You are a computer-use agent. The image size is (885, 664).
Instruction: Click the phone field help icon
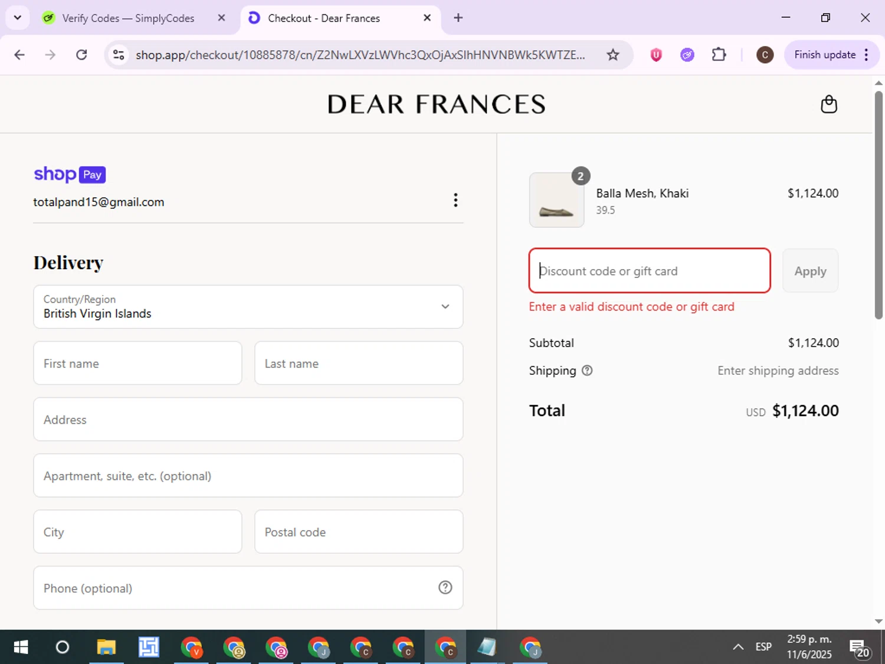445,587
